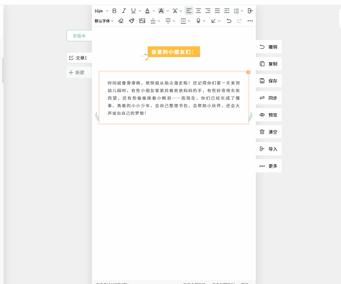The image size is (341, 284).
Task: Click the toolbar redo arrow
Action: [x=239, y=21]
